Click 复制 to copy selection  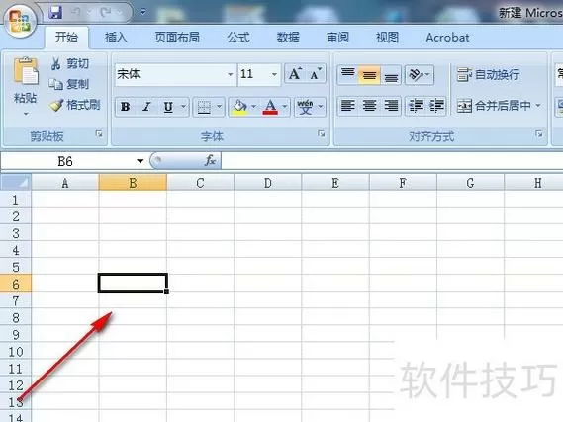pos(69,84)
